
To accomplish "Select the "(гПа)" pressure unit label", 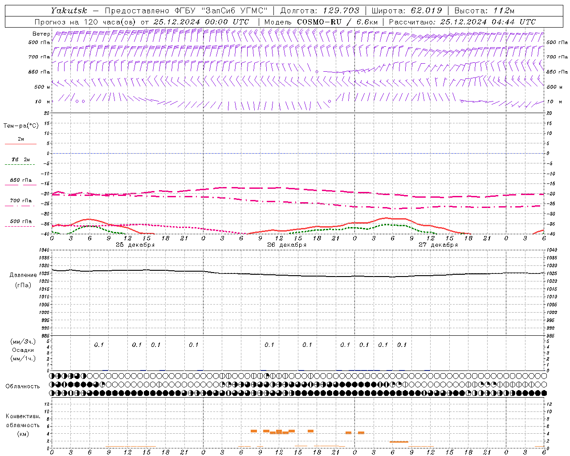I will coord(23,285).
